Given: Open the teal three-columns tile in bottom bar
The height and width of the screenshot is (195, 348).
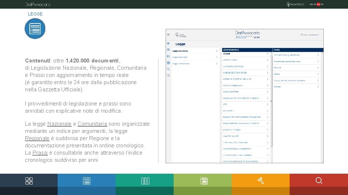Looking at the screenshot, I should [x=145, y=181].
